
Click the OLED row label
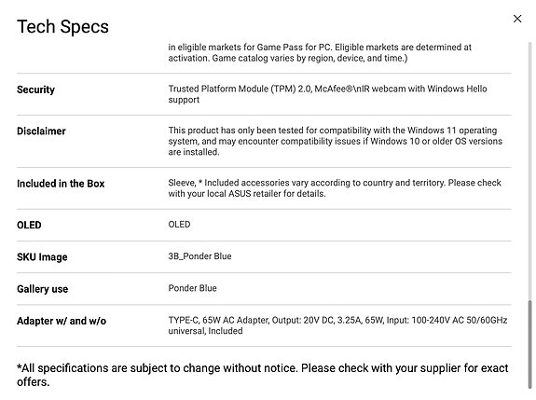29,226
